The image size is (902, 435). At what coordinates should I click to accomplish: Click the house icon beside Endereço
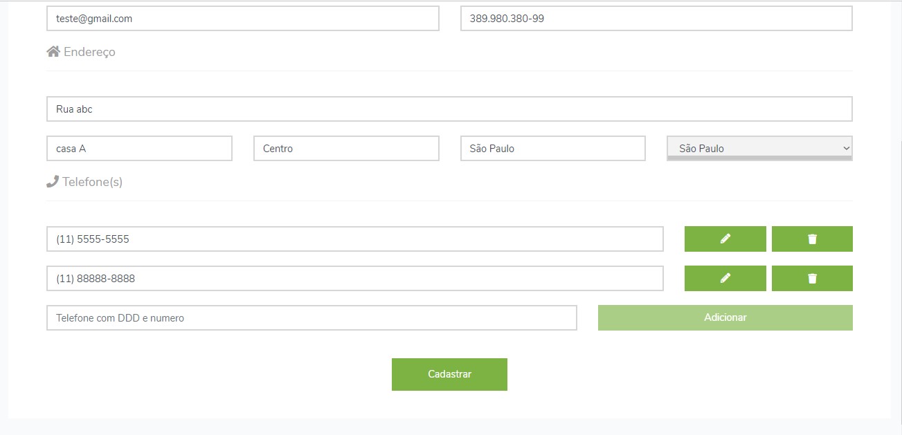[x=53, y=51]
